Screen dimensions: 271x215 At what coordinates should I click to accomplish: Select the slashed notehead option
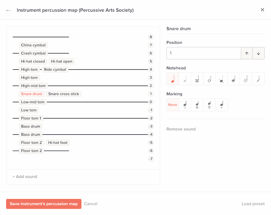(x=221, y=79)
